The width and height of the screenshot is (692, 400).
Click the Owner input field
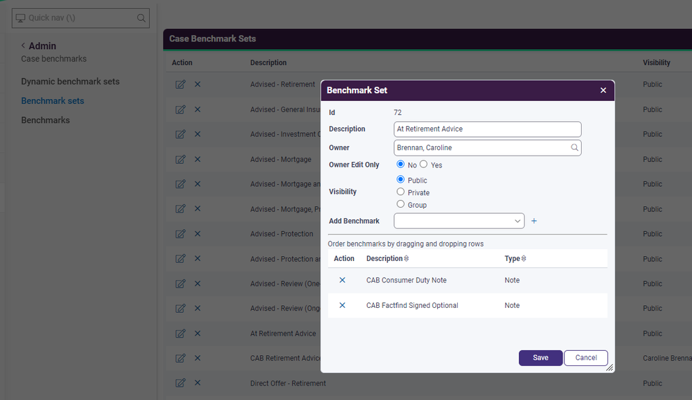(487, 147)
